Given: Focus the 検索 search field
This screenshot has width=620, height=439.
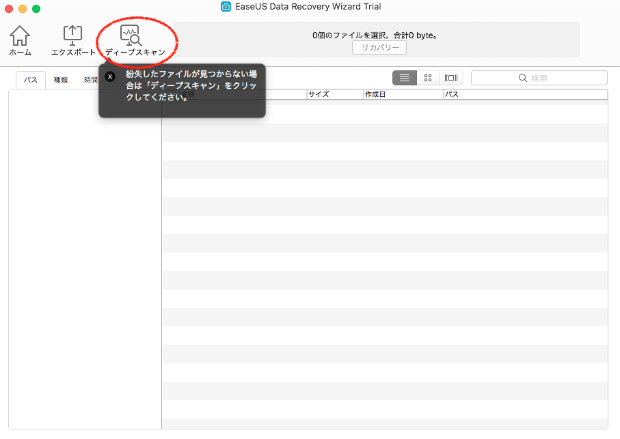Looking at the screenshot, I should tap(539, 78).
